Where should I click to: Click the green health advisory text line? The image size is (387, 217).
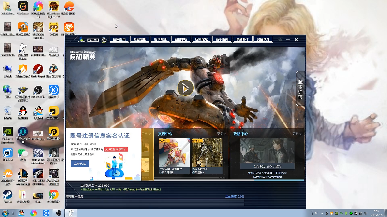coord(120,190)
